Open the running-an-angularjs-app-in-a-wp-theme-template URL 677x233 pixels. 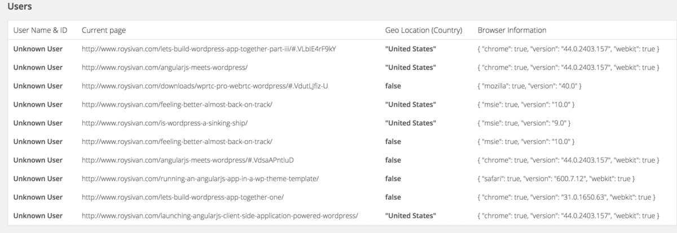pos(201,179)
